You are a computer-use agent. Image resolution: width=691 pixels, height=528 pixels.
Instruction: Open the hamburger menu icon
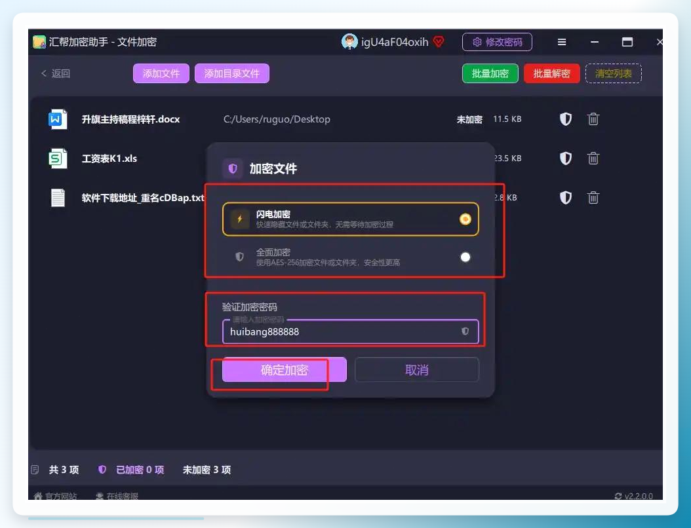click(x=561, y=42)
